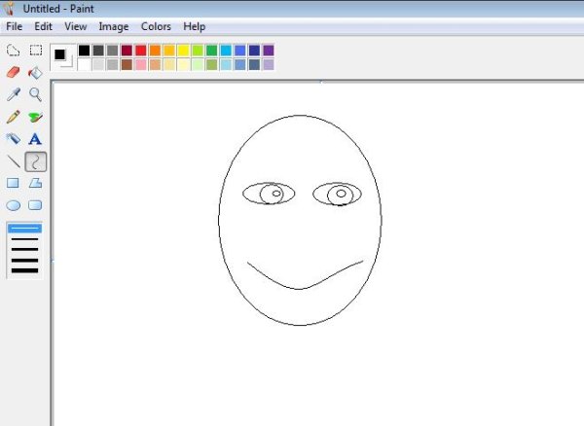
Task: Select the Magnifier tool
Action: click(36, 94)
